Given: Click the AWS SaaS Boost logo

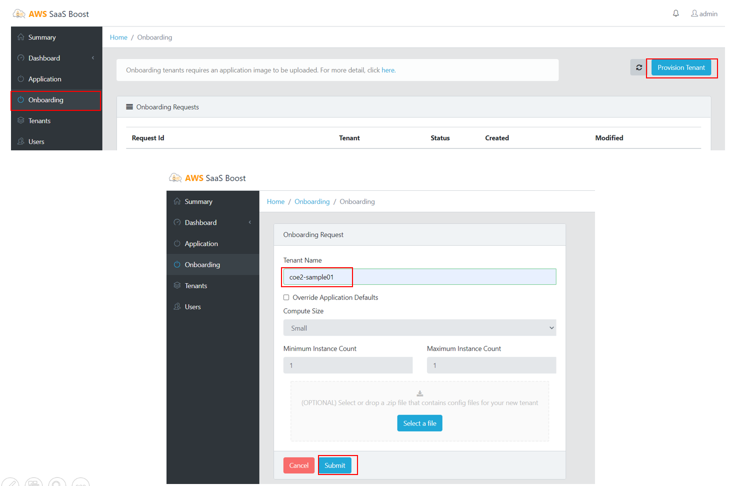Looking at the screenshot, I should (51, 14).
